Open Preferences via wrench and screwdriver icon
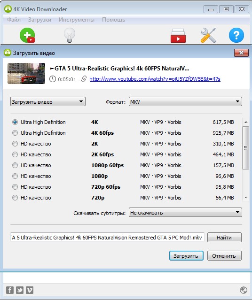Screen dimensions: 252x300 208,35
